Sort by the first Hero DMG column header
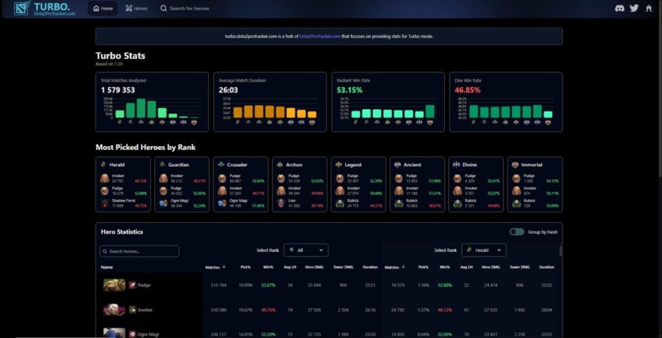 click(314, 267)
